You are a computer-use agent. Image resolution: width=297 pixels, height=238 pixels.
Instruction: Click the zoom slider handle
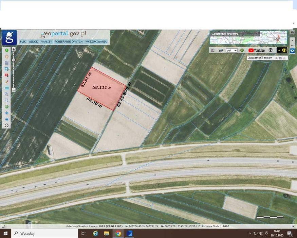tap(14, 60)
